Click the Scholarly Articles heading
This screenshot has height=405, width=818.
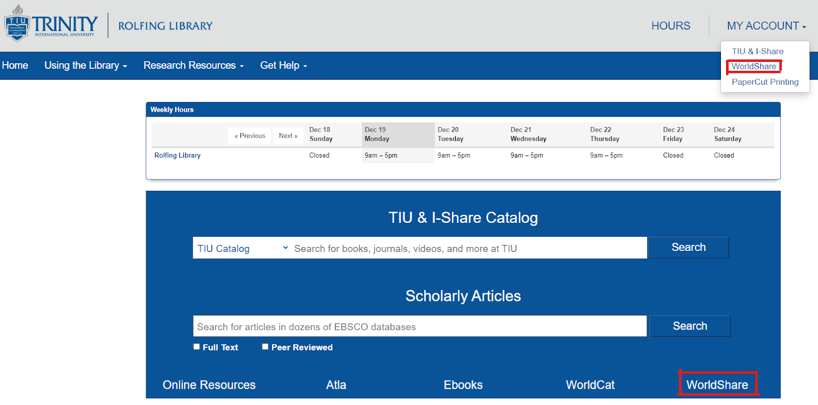463,296
